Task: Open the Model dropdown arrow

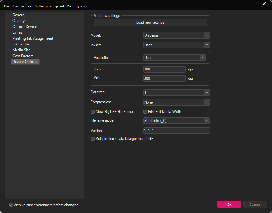Action: click(207, 35)
